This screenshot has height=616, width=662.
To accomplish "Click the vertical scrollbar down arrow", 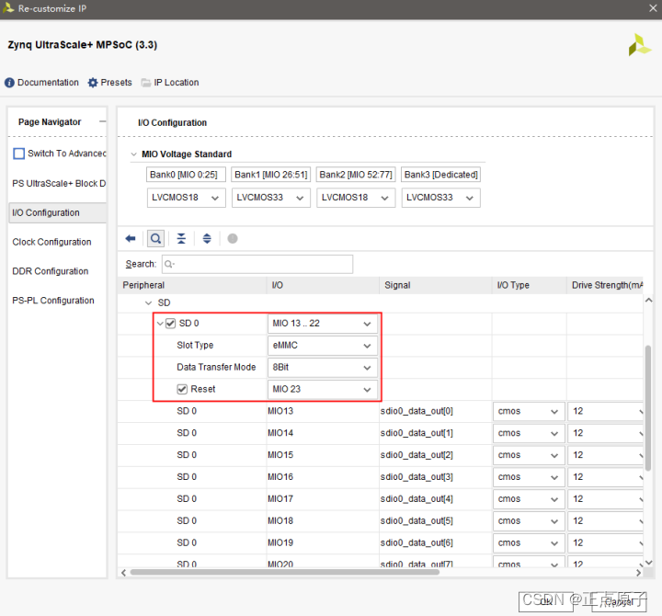I will click(x=649, y=563).
